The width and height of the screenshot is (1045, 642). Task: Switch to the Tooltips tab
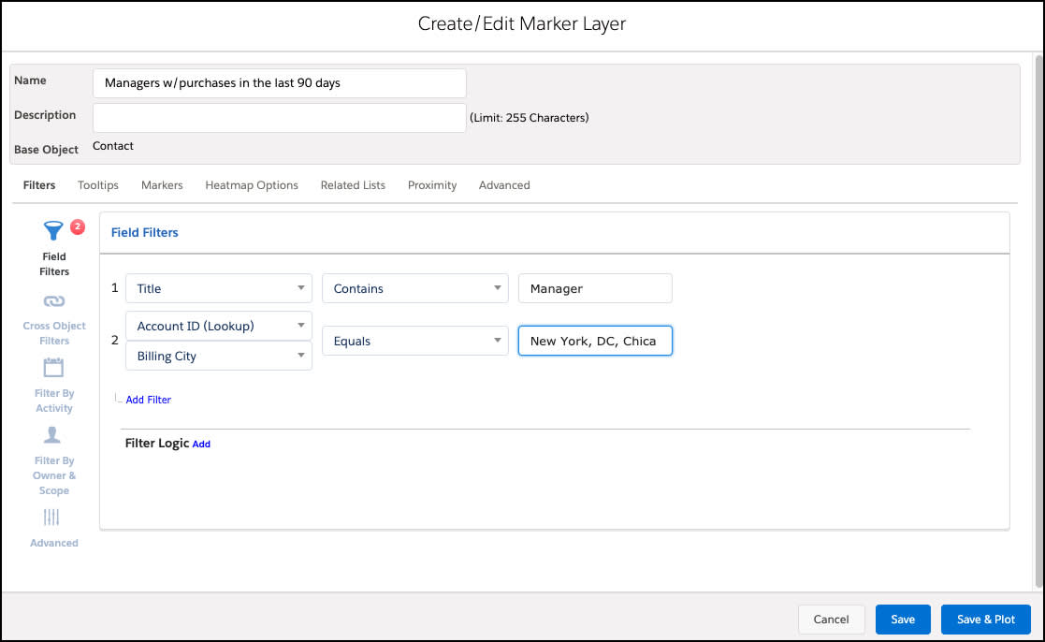[x=98, y=185]
